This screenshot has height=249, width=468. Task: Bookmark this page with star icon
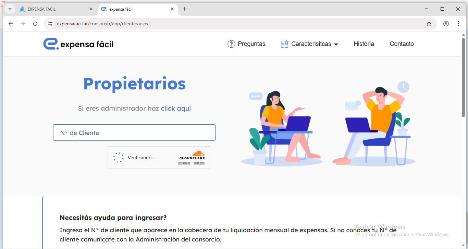point(429,24)
